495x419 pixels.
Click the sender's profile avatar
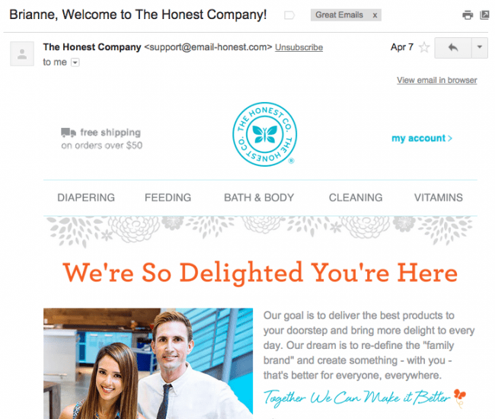pos(22,53)
